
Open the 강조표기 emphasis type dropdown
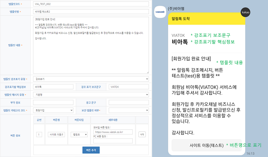tap(91, 79)
